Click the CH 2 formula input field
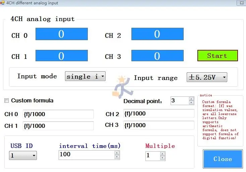 click(159, 113)
